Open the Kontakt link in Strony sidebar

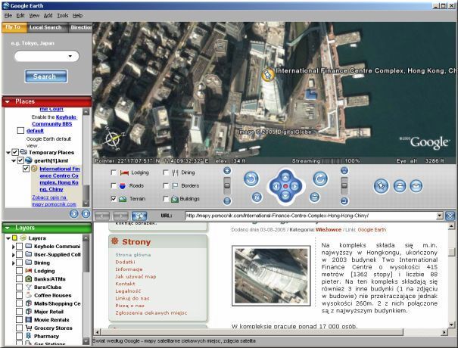123,284
